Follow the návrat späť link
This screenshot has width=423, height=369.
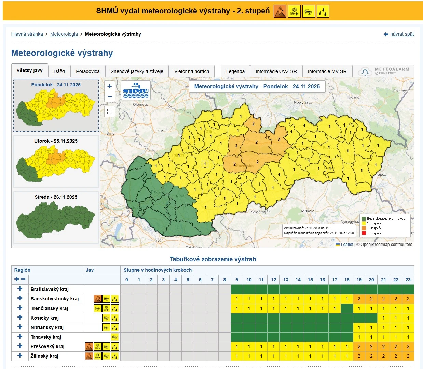pyautogui.click(x=402, y=34)
